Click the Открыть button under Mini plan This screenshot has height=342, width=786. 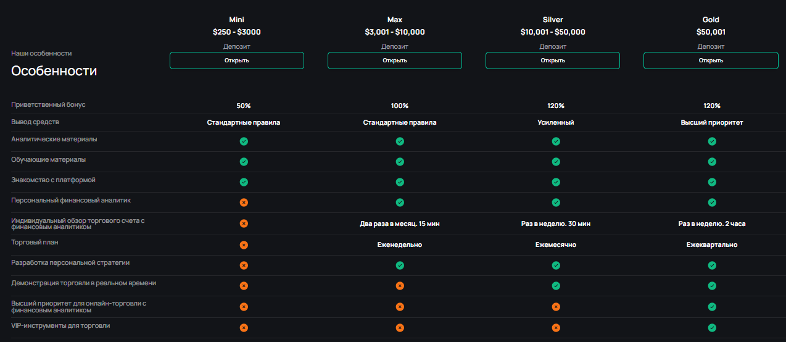pyautogui.click(x=236, y=60)
